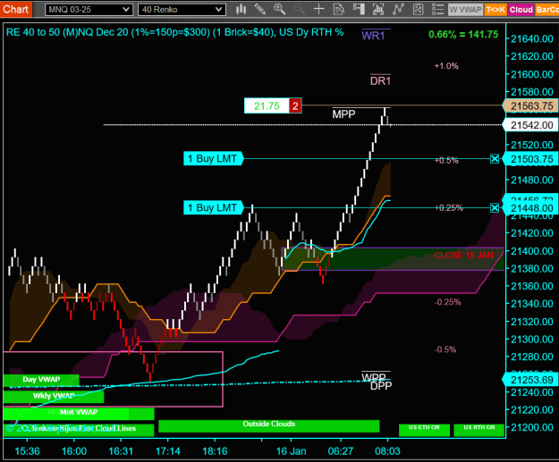The width and height of the screenshot is (559, 462).
Task: Click the 21563.75 price marker
Action: tap(530, 105)
